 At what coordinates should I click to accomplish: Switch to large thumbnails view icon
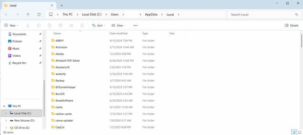(x=300, y=132)
